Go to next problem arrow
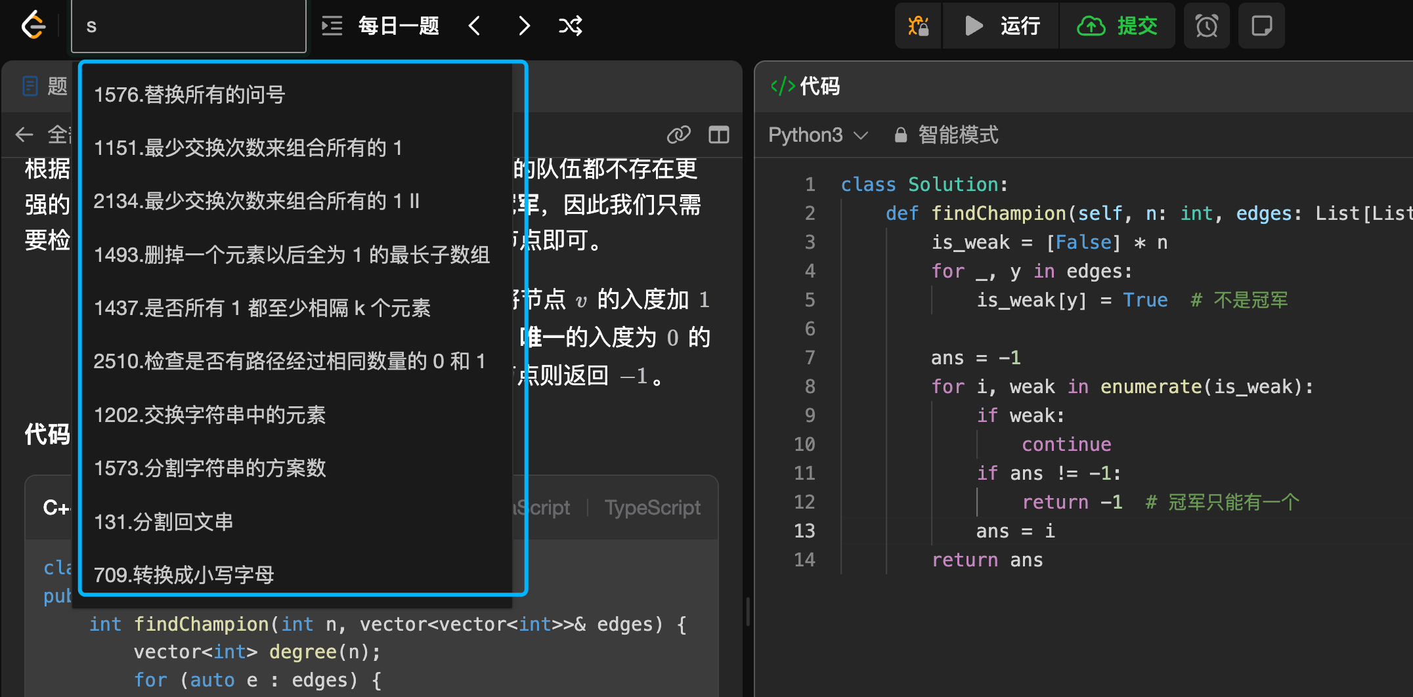 coord(524,26)
